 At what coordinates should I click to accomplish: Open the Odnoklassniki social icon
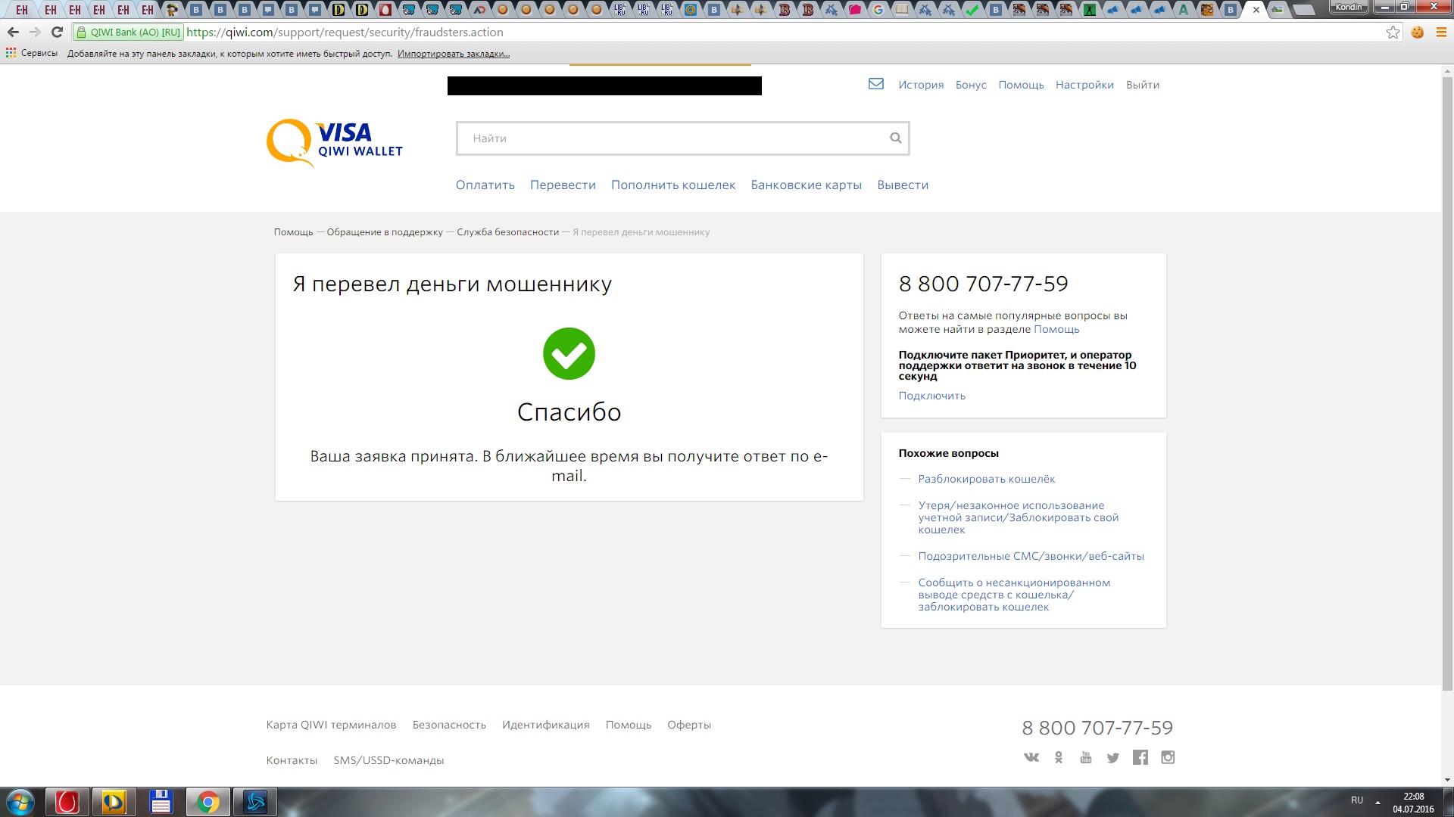(1059, 757)
